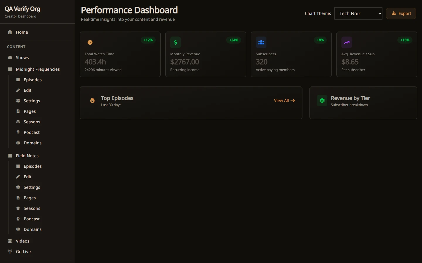Open Episodes label under Midnight Frequencies
This screenshot has width=422, height=263.
(x=33, y=80)
